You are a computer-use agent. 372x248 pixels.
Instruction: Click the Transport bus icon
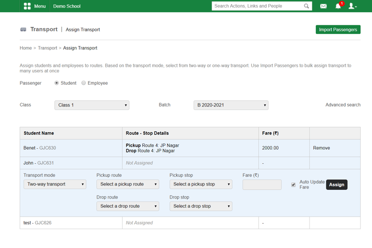[x=23, y=30]
